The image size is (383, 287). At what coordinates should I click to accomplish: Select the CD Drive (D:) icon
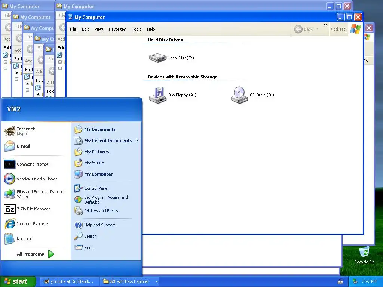click(x=239, y=95)
